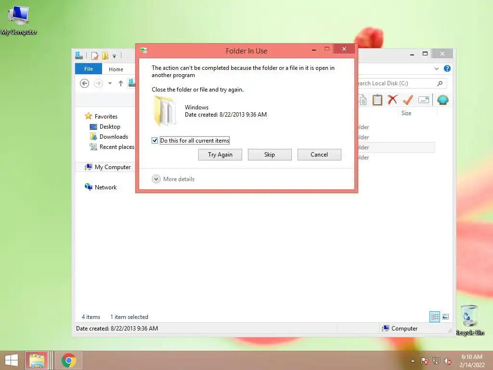The width and height of the screenshot is (493, 370).
Task: Click the Properties quick access toolbar icon
Action: tap(95, 56)
